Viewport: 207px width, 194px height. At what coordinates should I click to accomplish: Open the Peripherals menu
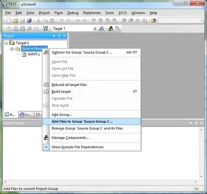[x=92, y=13]
